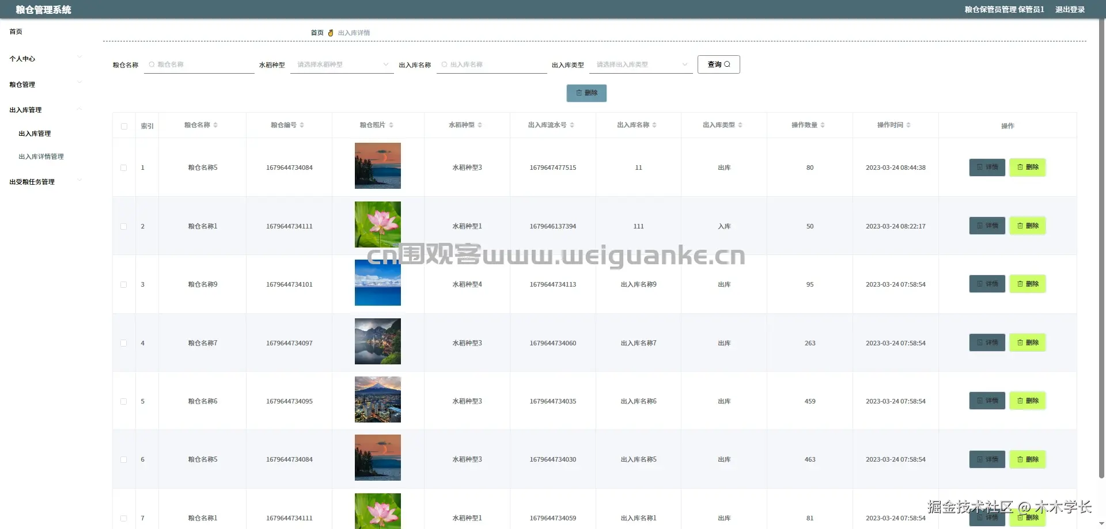
Task: Open row 1 sunset lake photo thumbnail
Action: (x=378, y=166)
